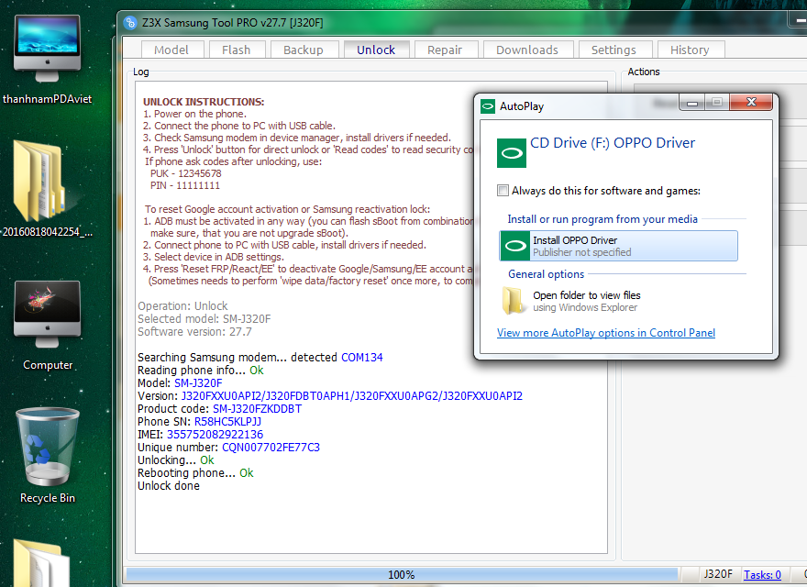This screenshot has width=807, height=587.
Task: Switch to the Backup tab
Action: [304, 50]
